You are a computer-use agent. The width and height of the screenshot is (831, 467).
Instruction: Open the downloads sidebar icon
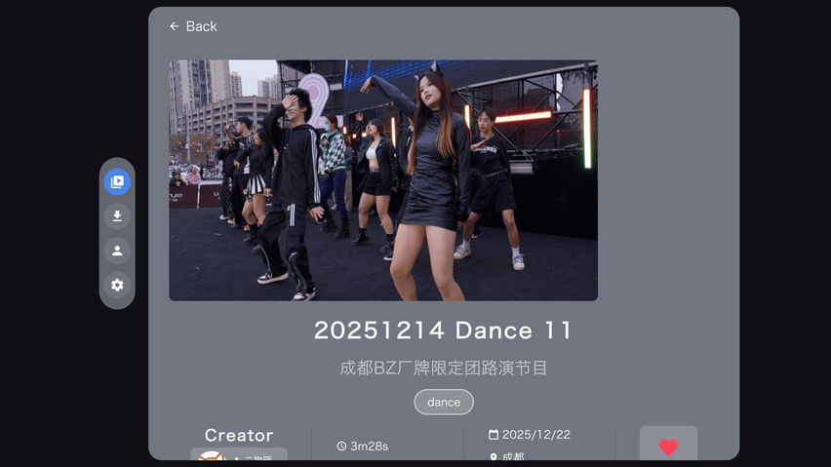point(117,216)
